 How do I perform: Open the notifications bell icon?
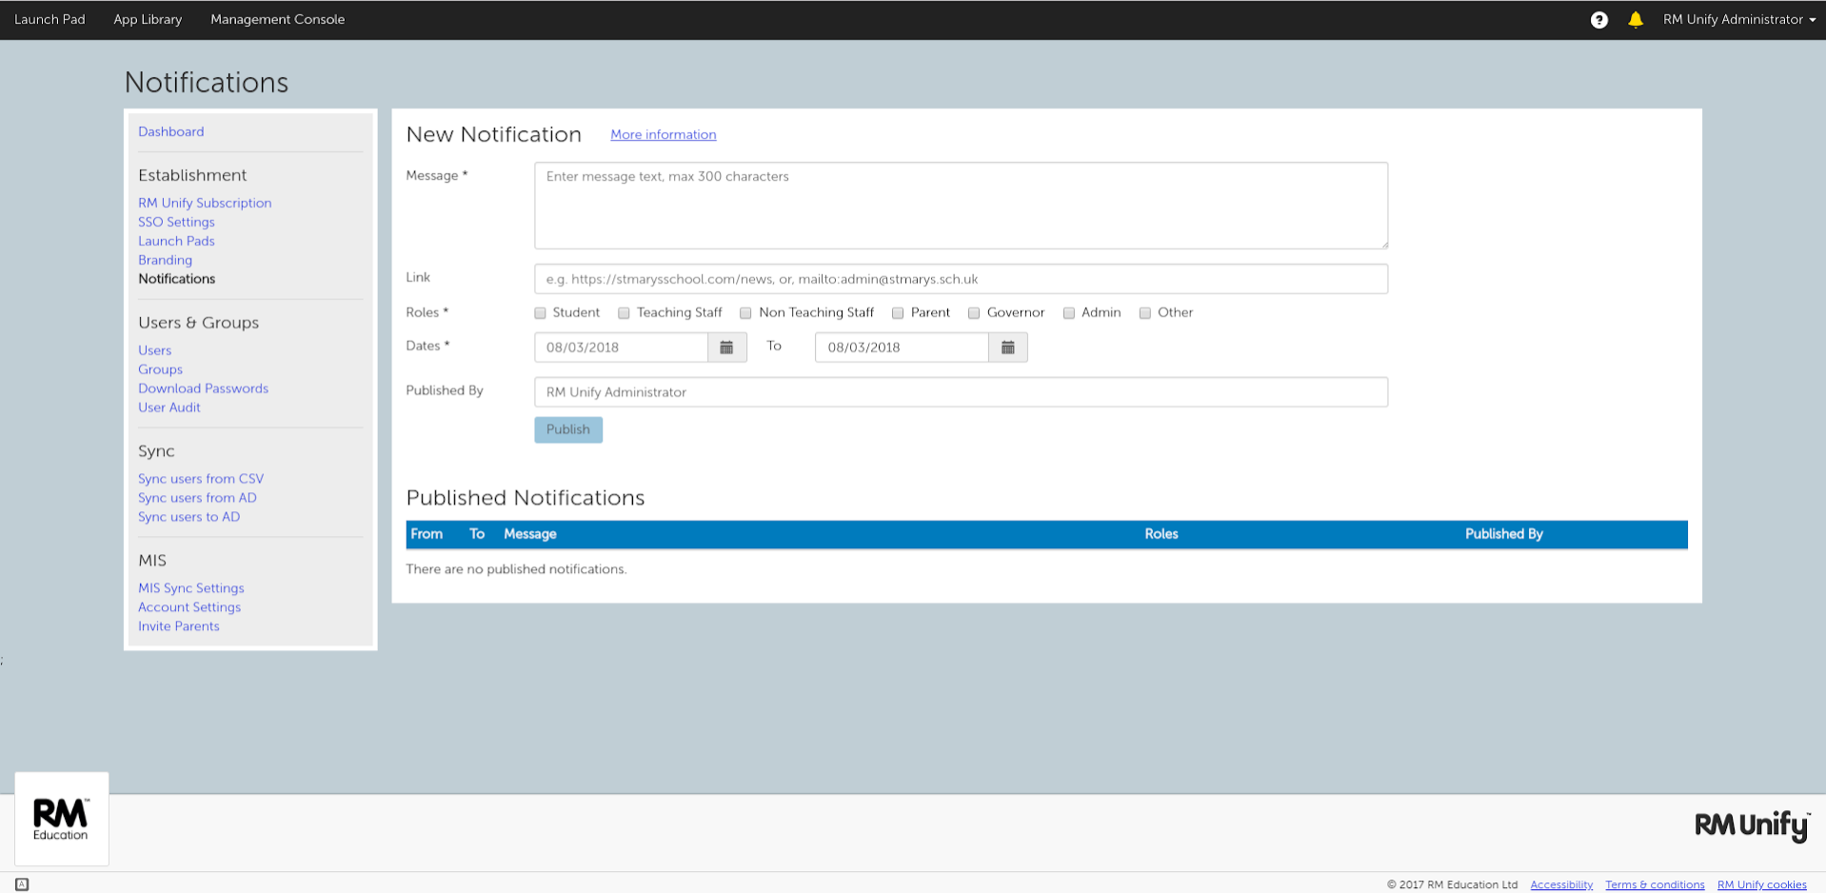pos(1635,20)
